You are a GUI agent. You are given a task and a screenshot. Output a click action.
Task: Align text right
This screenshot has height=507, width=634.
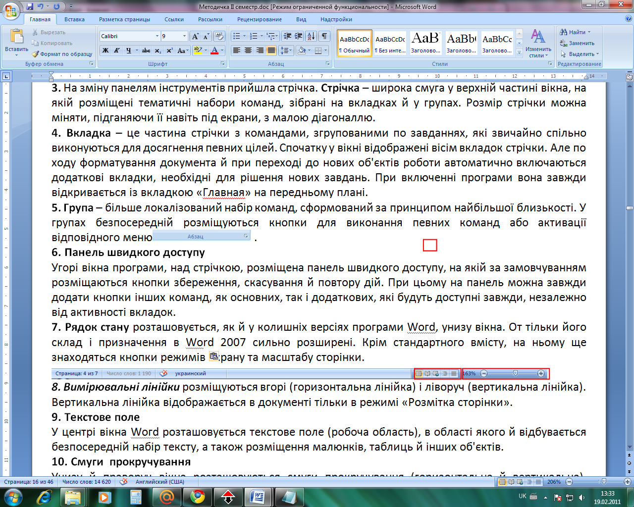[260, 51]
